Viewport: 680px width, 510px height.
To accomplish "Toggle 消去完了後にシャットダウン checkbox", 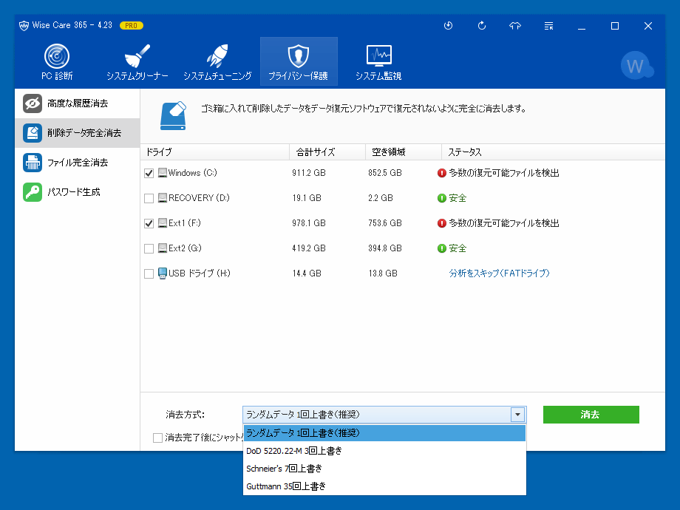I will [157, 438].
